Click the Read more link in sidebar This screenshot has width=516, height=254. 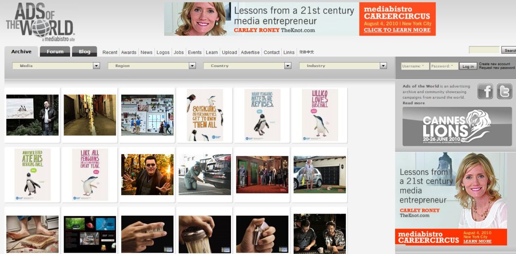pyautogui.click(x=413, y=103)
